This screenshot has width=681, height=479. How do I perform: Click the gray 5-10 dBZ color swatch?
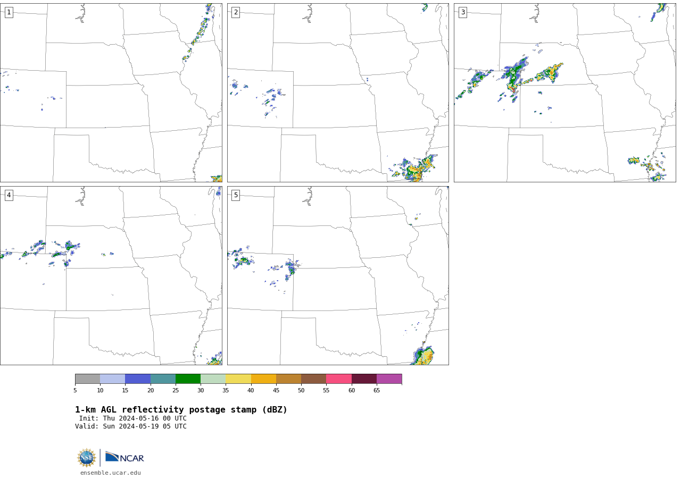[87, 379]
